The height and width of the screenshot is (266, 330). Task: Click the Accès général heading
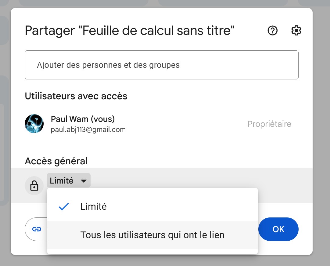56,161
